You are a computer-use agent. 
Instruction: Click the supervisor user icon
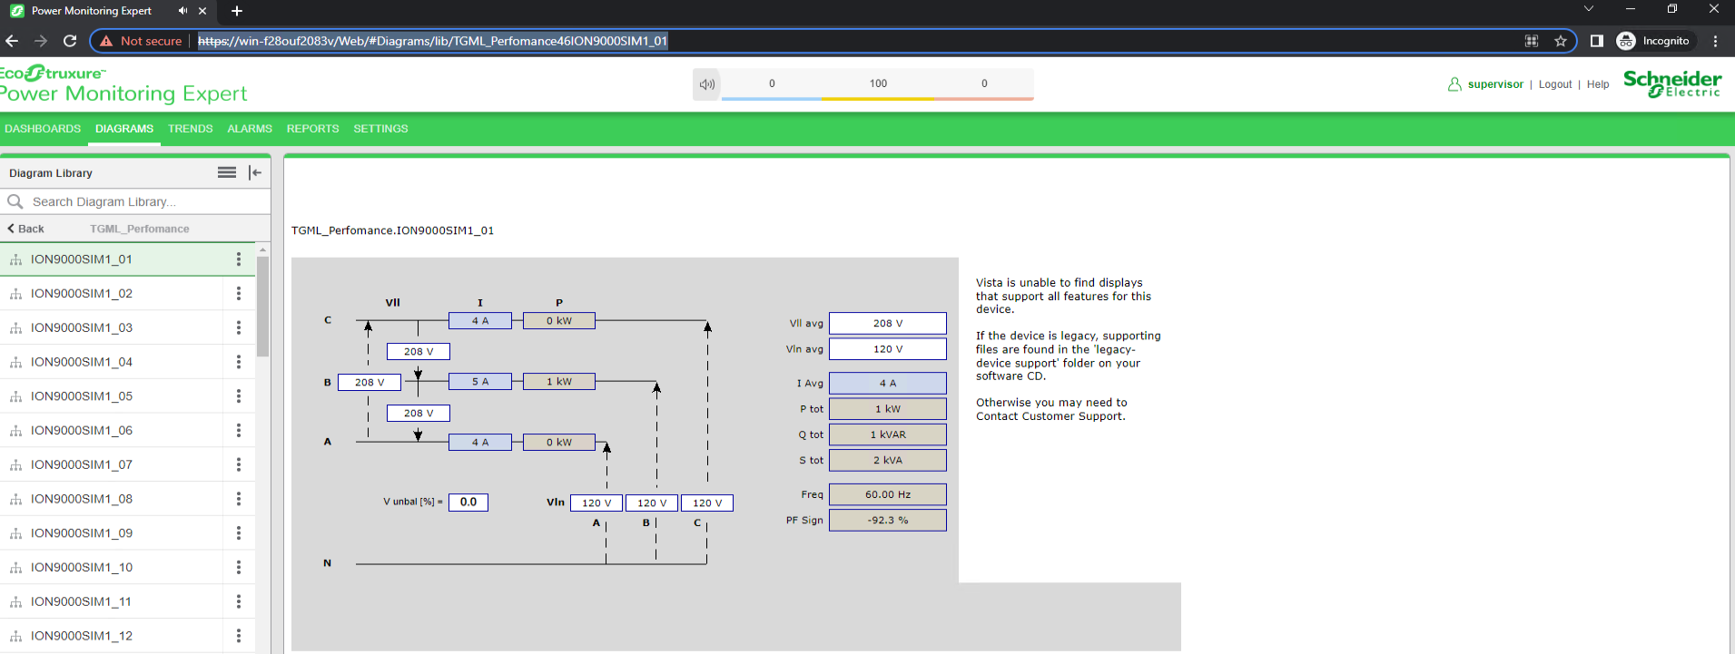coord(1454,84)
